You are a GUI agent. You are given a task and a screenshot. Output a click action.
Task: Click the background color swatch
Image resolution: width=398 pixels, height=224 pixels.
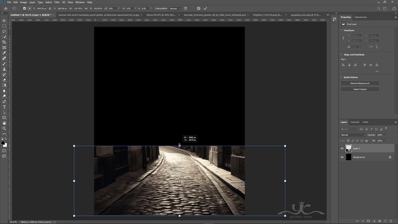pos(6,146)
